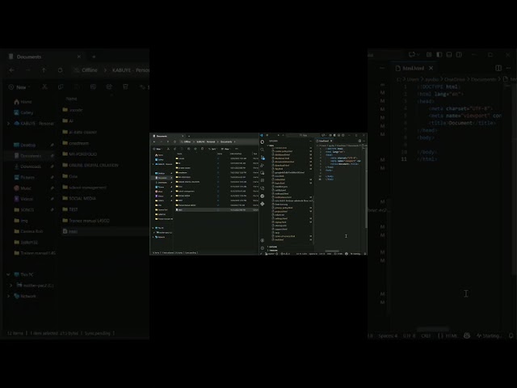
Task: Click Rename icon in File Explorer toolbar
Action: coord(188,149)
